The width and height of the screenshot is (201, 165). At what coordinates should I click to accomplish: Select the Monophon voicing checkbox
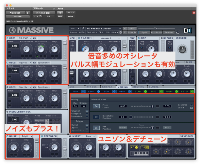tap(87, 114)
